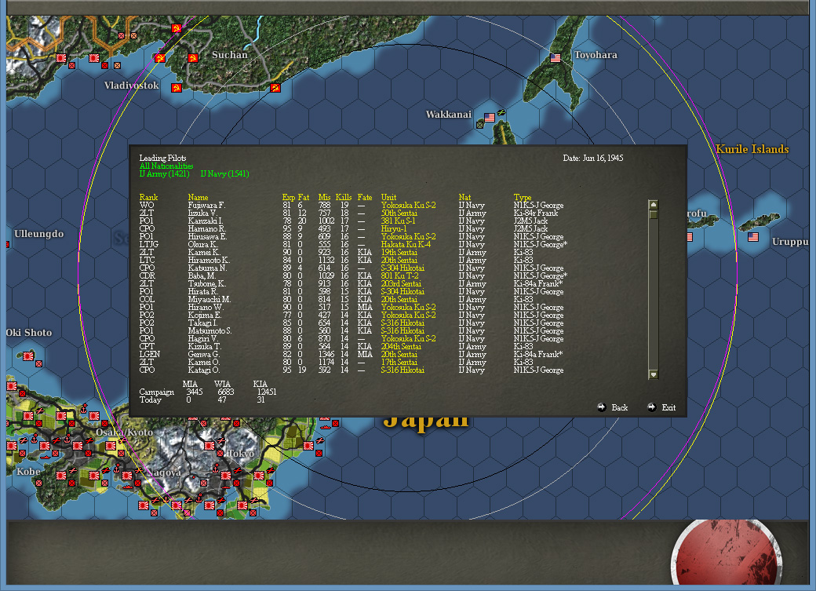Click the Ulleungdo map label

pyautogui.click(x=39, y=234)
